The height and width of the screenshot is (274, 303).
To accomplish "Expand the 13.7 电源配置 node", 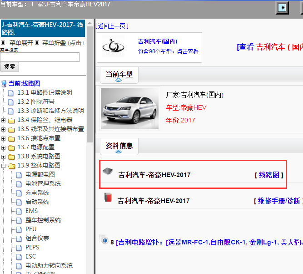I will 3,147.
